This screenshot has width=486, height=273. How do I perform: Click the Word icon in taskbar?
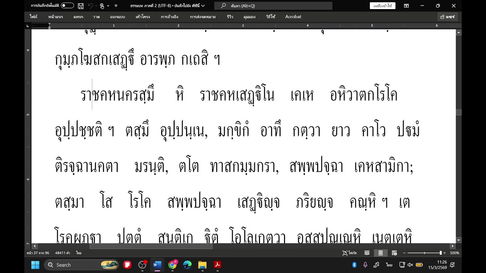coord(157,265)
